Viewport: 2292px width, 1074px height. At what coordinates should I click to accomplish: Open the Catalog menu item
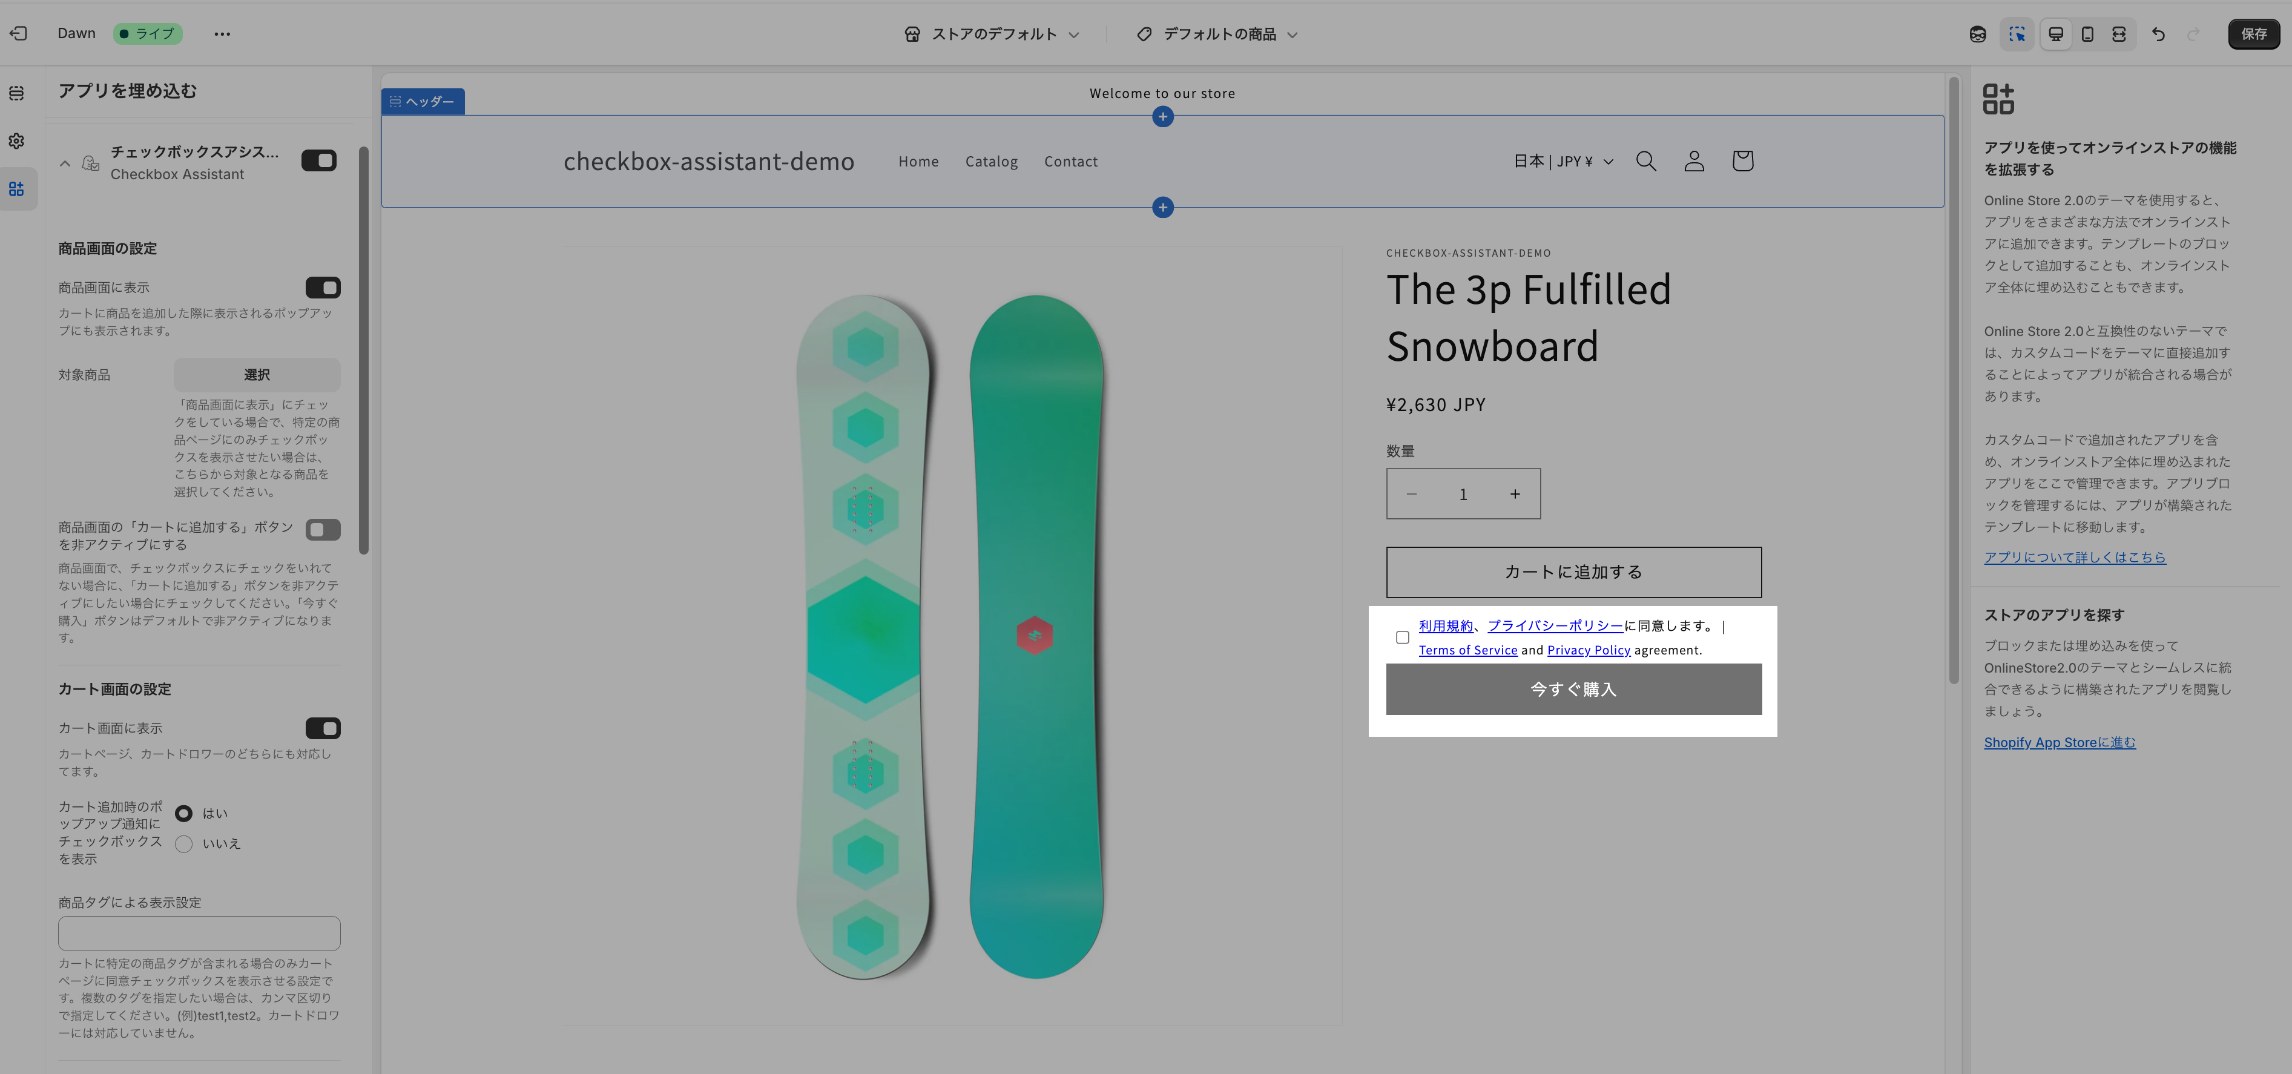pyautogui.click(x=991, y=161)
